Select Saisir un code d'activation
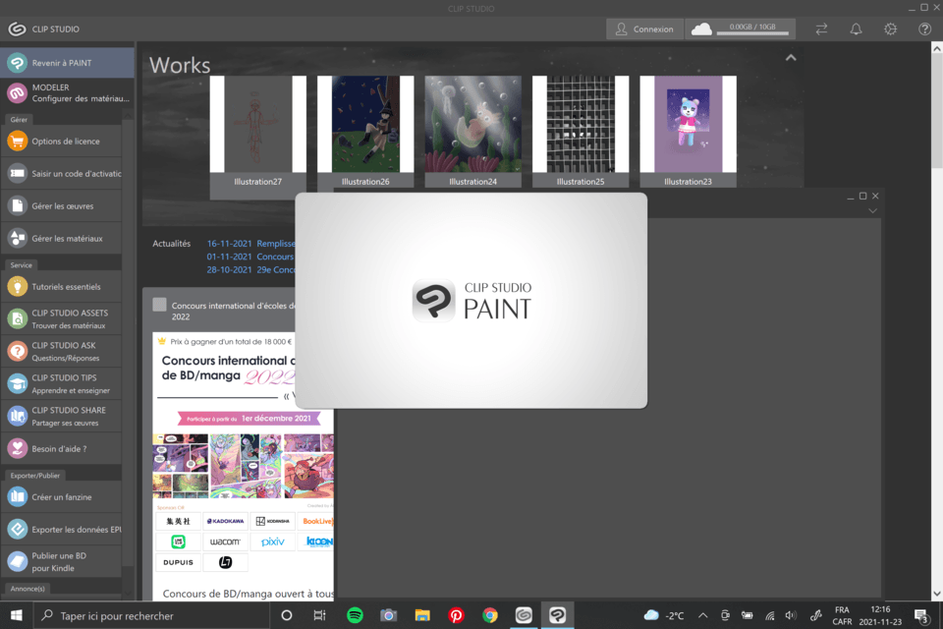This screenshot has height=629, width=943. [x=61, y=173]
